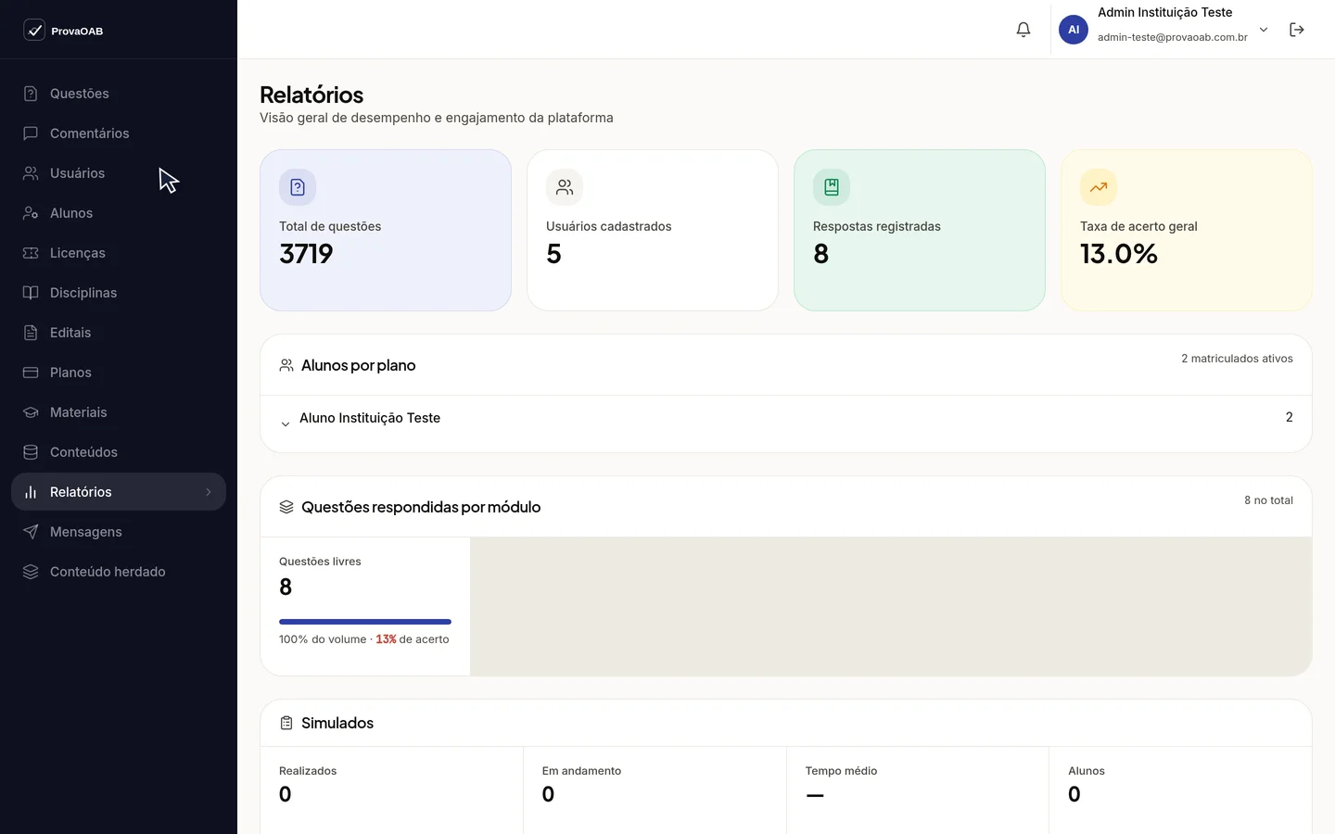Click the Realizados simulados count
Image resolution: width=1335 pixels, height=834 pixels.
(286, 794)
